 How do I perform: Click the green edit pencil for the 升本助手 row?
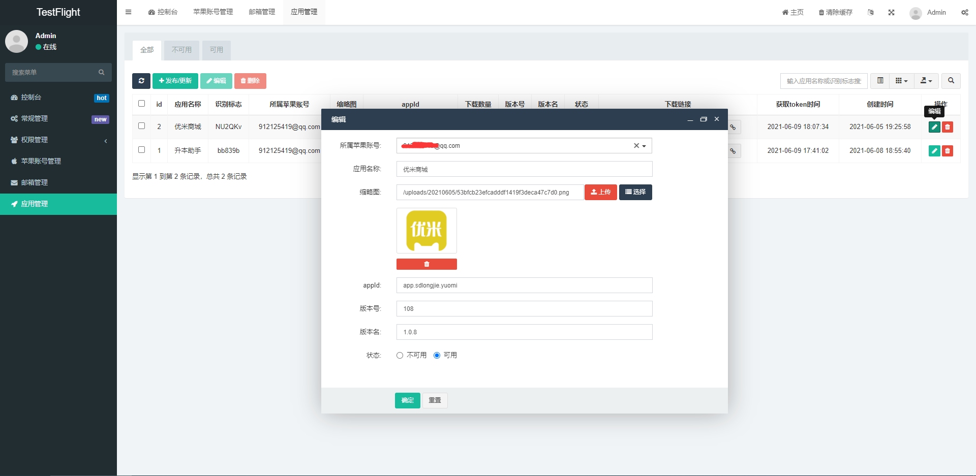[x=934, y=151]
